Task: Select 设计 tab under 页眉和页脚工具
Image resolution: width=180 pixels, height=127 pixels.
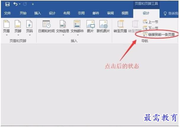Action: (x=146, y=13)
